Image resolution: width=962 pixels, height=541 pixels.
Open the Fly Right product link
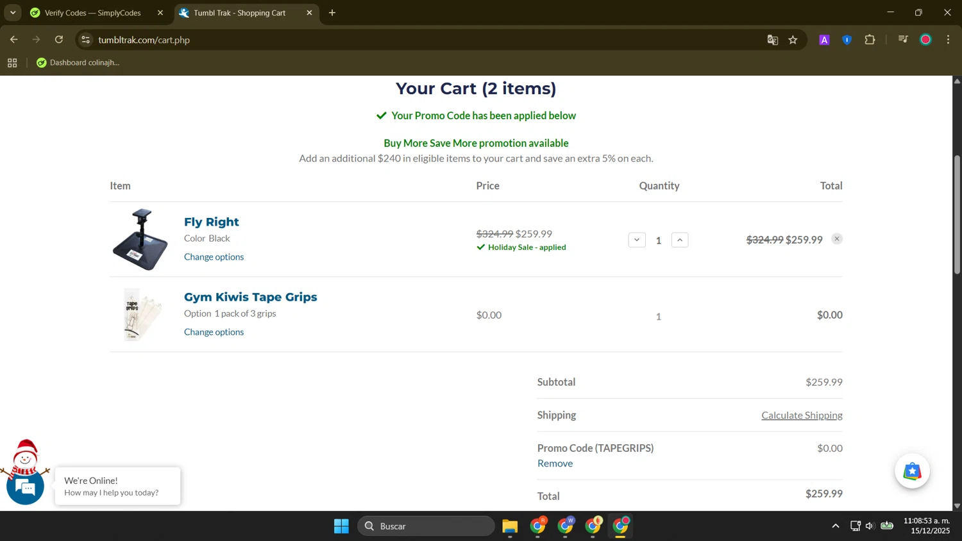tap(212, 222)
